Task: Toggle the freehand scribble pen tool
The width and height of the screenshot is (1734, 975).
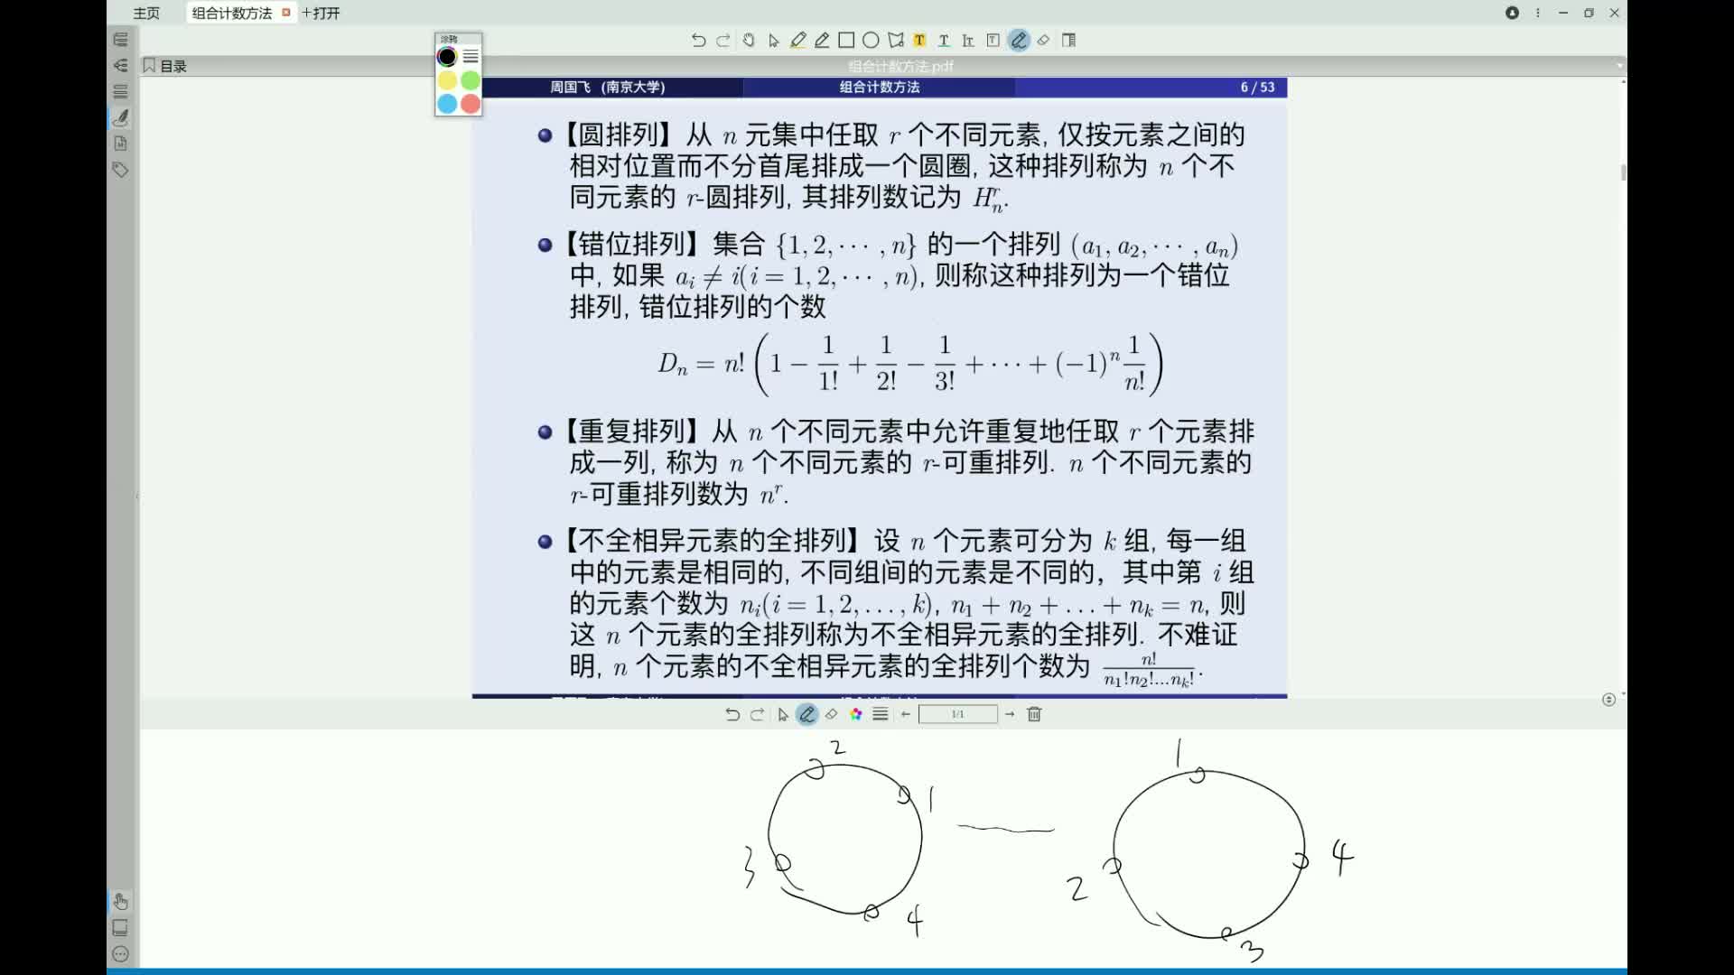Action: [1019, 40]
